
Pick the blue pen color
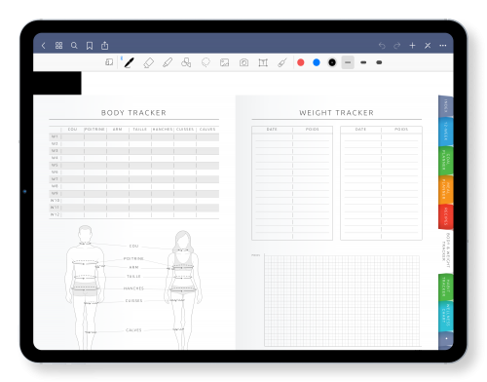(x=317, y=62)
